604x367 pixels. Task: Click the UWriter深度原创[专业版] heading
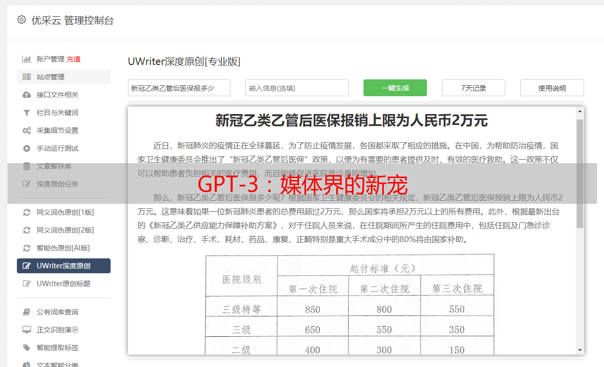[x=184, y=61]
